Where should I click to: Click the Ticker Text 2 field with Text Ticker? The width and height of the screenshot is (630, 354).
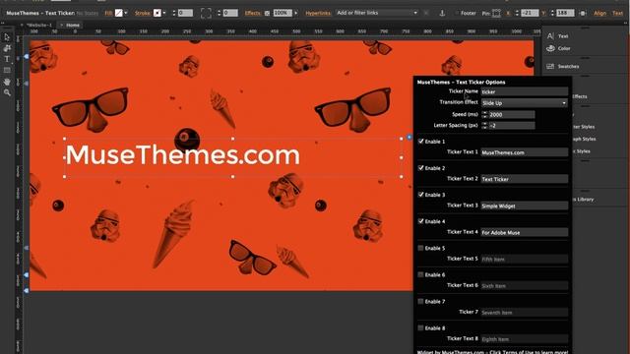pyautogui.click(x=525, y=179)
